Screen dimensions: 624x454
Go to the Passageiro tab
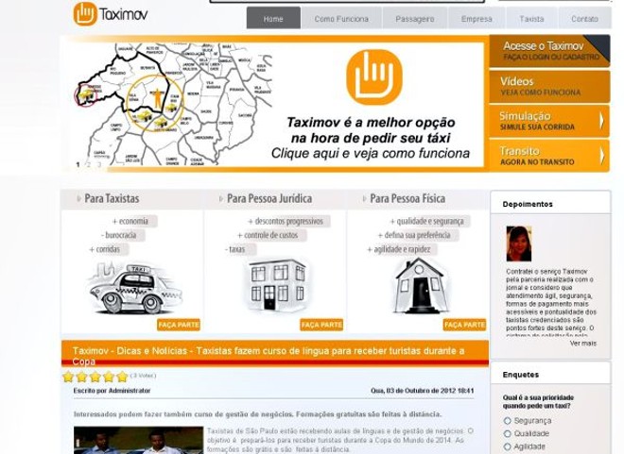415,18
